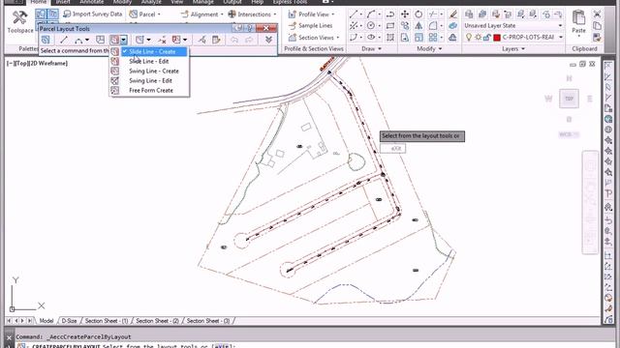This screenshot has height=348, width=620.
Task: Open the Parcel dropdown in the ribbon
Action: coord(144,14)
